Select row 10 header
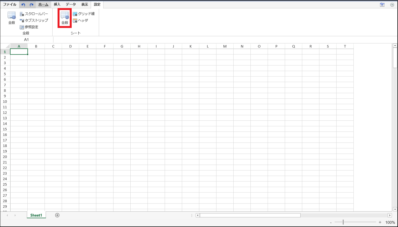The image size is (398, 227). [x=5, y=101]
